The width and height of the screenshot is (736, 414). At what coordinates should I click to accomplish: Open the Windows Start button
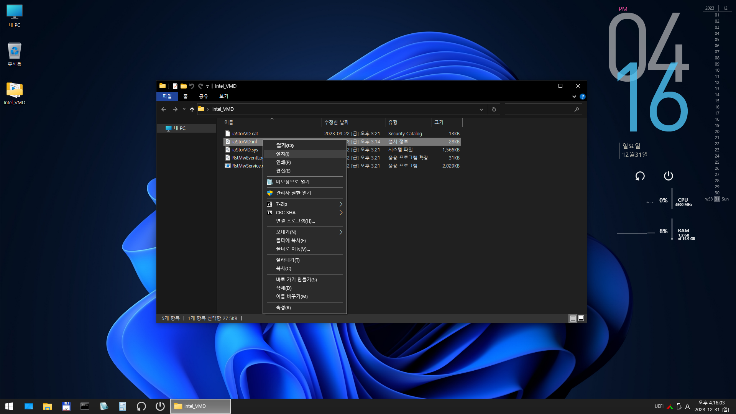coord(9,406)
